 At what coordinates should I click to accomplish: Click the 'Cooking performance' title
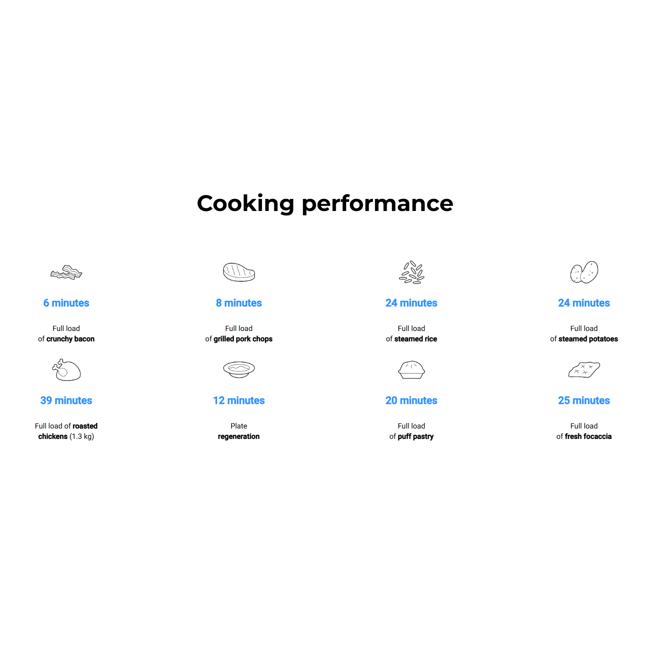click(x=325, y=203)
